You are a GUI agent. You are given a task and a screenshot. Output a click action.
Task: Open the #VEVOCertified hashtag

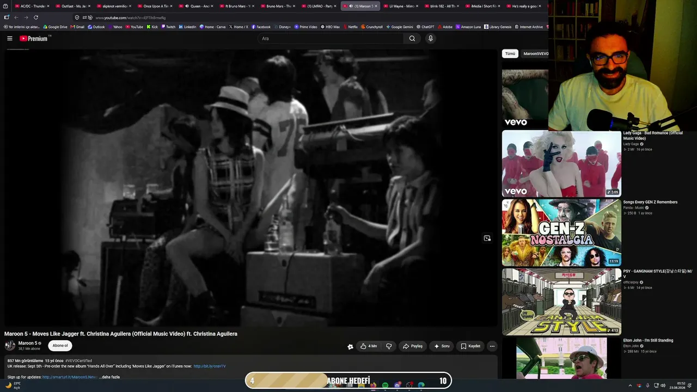pyautogui.click(x=78, y=361)
